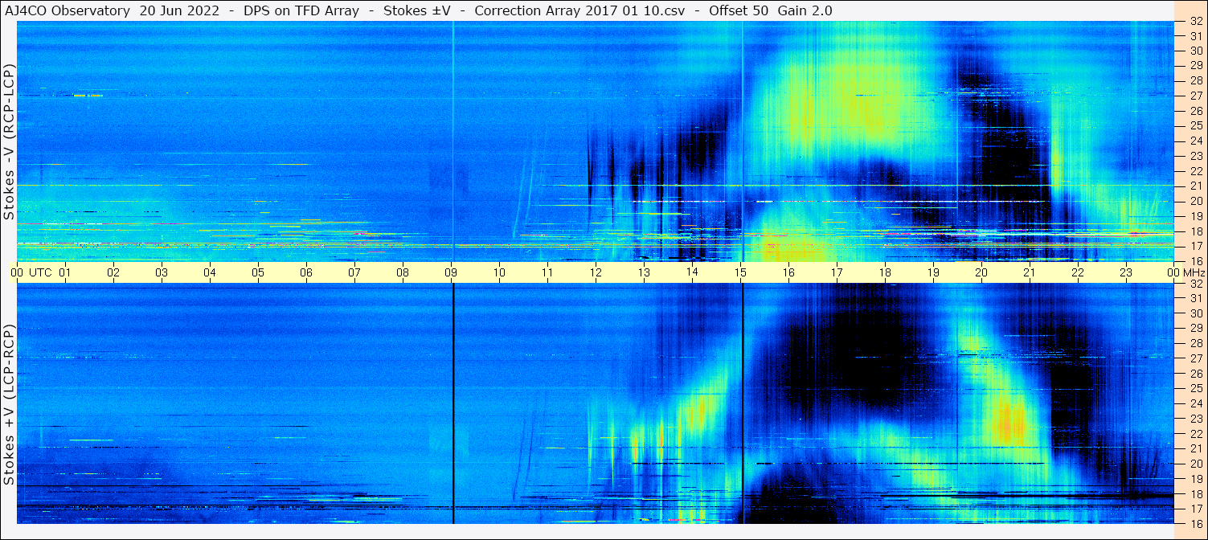Select the 10 hour time marker
This screenshot has width=1208, height=540.
[x=499, y=272]
